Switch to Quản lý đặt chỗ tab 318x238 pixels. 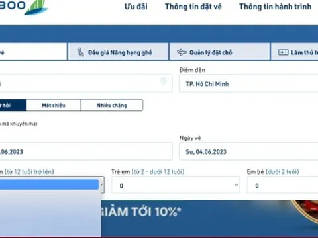pos(219,52)
